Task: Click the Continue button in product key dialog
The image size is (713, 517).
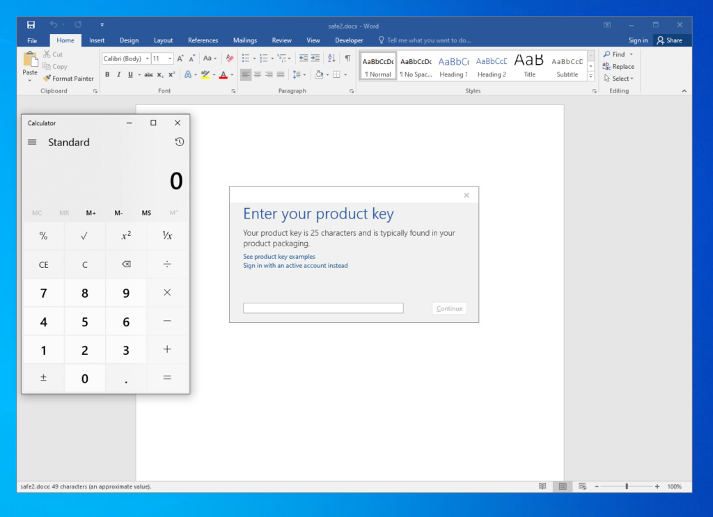Action: click(x=449, y=308)
